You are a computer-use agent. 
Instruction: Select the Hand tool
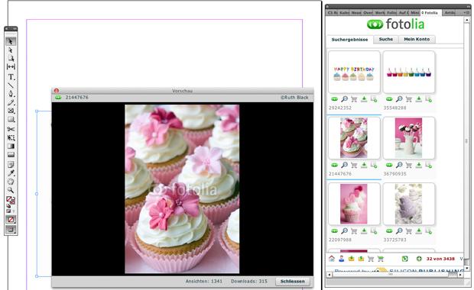click(x=11, y=182)
